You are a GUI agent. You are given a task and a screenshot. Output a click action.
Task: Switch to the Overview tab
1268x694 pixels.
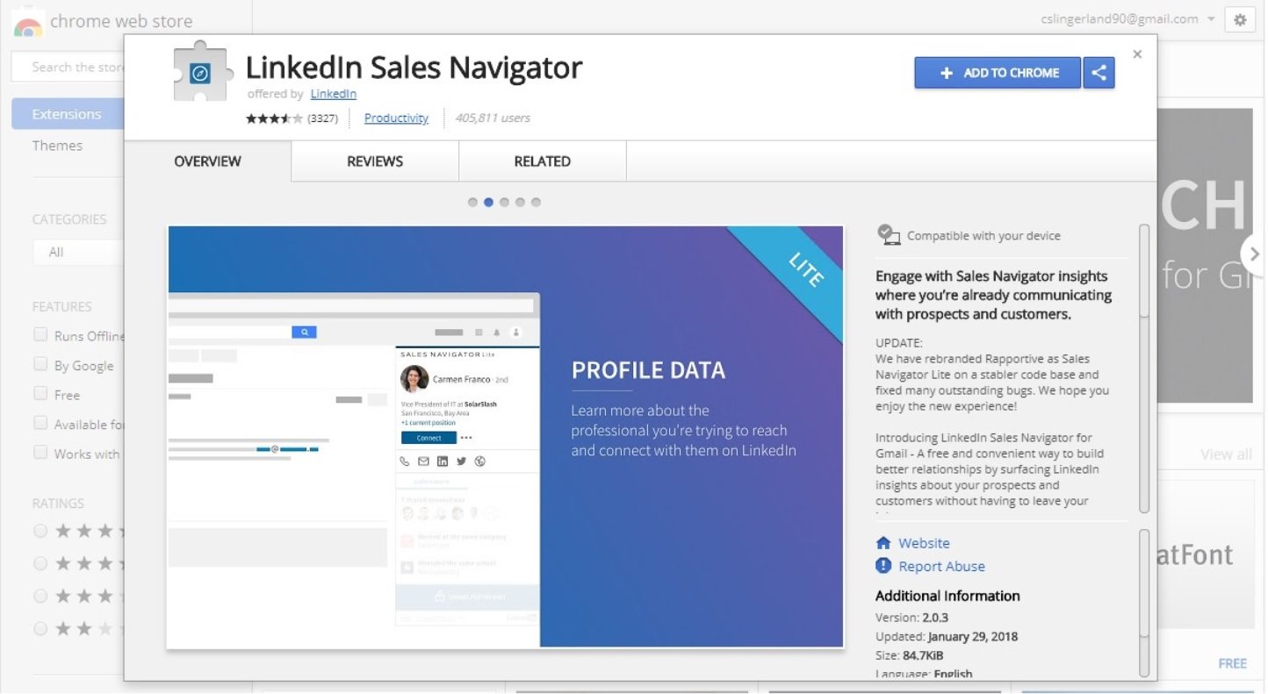pyautogui.click(x=207, y=161)
